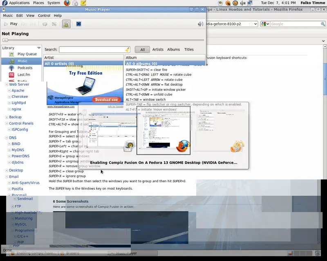Image resolution: width=327 pixels, height=261 pixels.
Task: Click Rhythmbox tray icon in panel
Action: click(220, 3)
